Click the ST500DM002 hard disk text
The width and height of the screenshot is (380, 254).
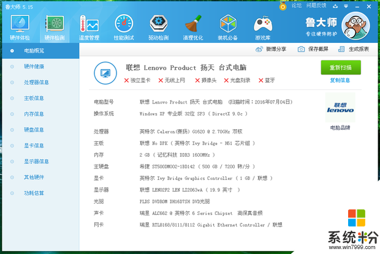coord(197,166)
